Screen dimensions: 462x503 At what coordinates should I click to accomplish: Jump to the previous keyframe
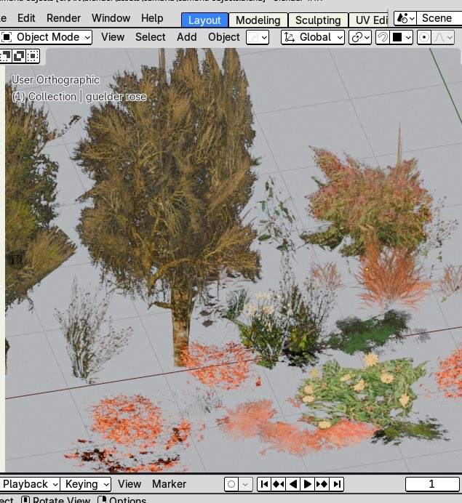click(x=279, y=484)
